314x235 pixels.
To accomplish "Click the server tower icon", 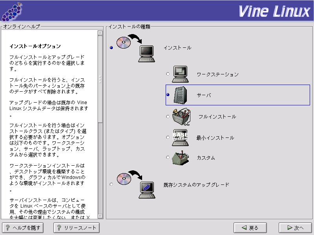I will click(x=180, y=95).
